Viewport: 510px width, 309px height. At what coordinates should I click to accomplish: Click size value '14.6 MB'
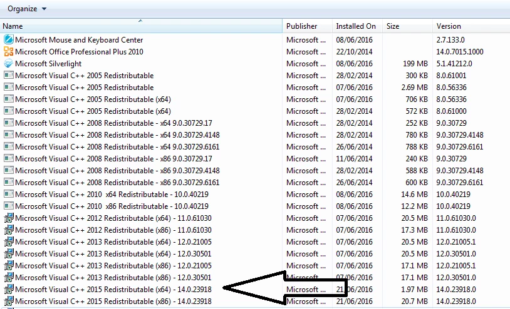(414, 194)
